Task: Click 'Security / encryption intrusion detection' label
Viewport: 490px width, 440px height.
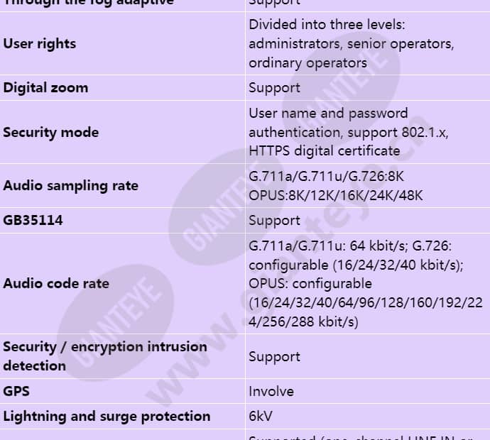Action: pyautogui.click(x=105, y=356)
